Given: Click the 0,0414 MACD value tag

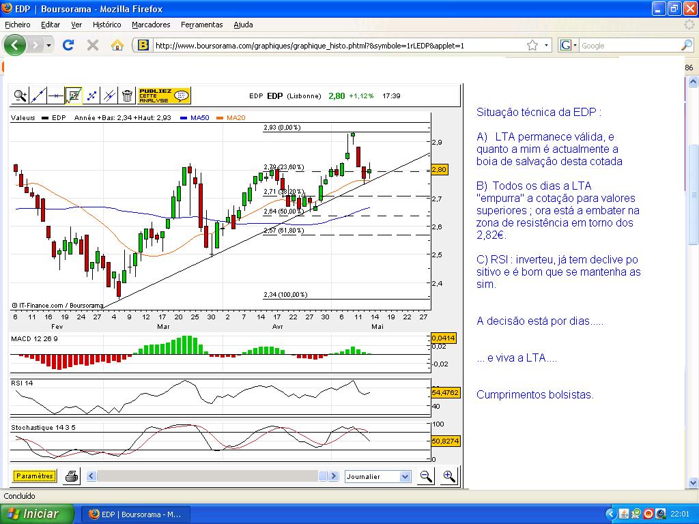Looking at the screenshot, I should pyautogui.click(x=443, y=338).
